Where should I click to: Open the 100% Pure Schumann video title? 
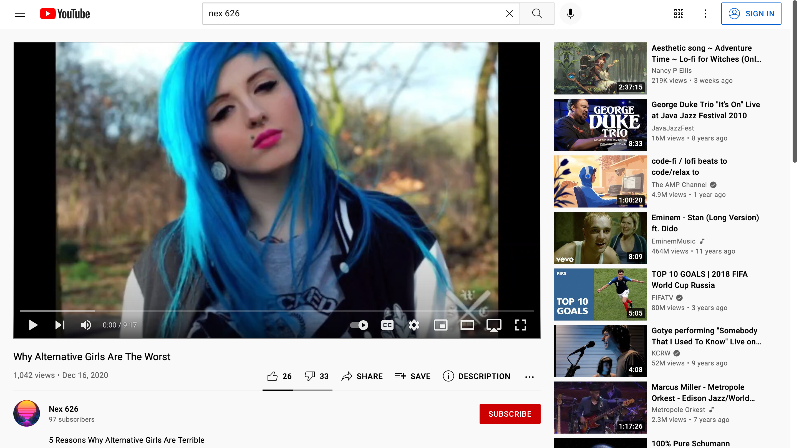690,444
